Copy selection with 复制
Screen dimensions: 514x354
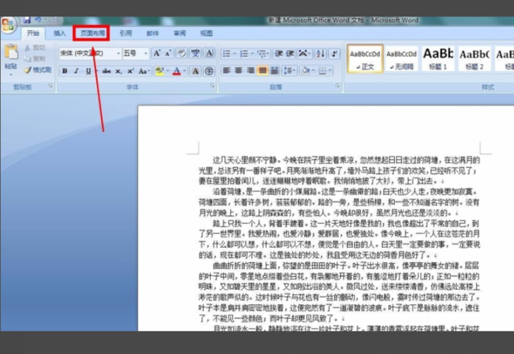(x=35, y=59)
